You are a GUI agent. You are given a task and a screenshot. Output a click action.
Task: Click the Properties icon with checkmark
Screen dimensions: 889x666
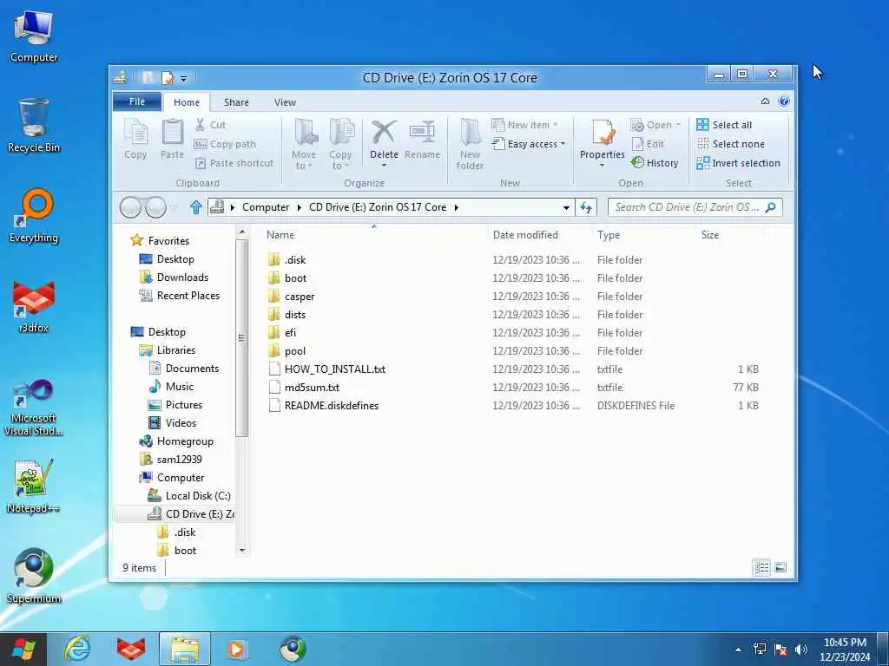[x=603, y=133]
